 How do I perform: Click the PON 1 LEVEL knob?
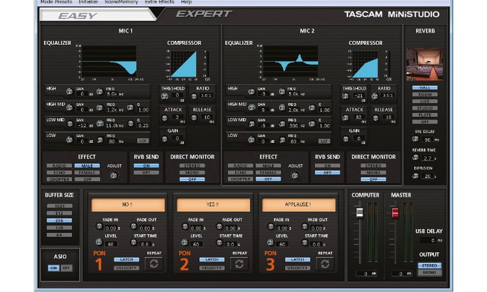point(99,242)
